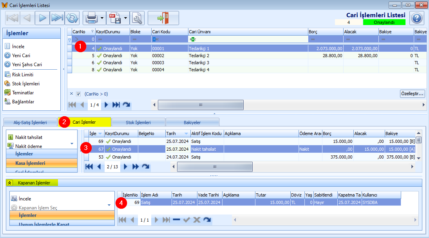Click Cari Ünvanı column header

(x=248, y=32)
